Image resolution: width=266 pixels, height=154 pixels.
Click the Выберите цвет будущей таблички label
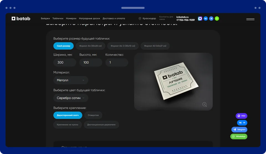click(x=79, y=90)
